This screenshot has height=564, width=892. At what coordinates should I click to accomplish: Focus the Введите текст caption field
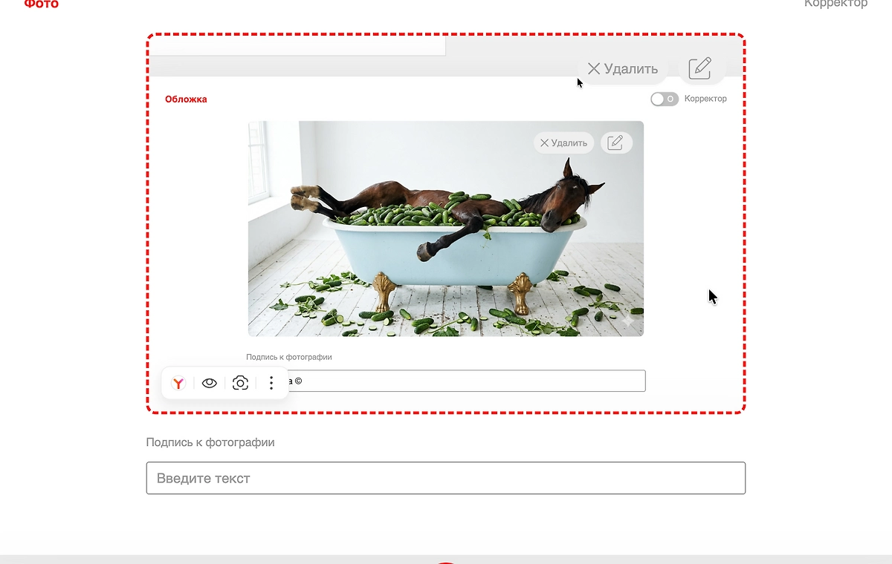pos(446,478)
